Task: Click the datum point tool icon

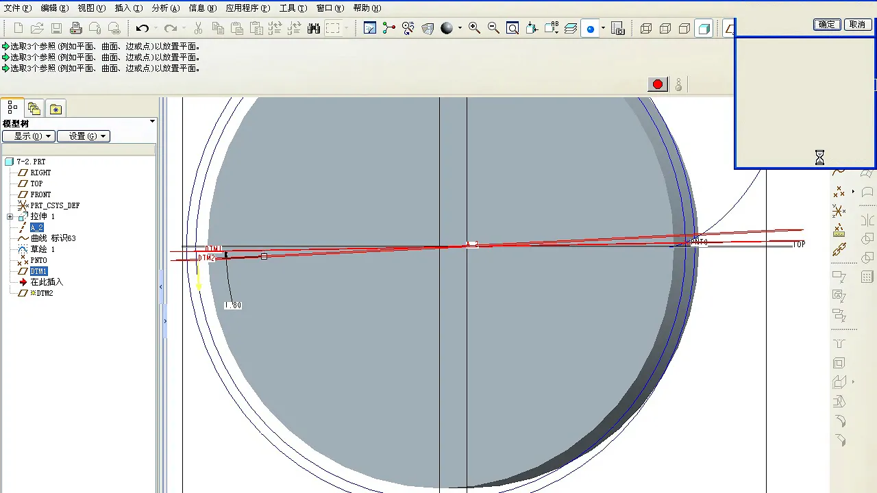Action: (x=839, y=192)
